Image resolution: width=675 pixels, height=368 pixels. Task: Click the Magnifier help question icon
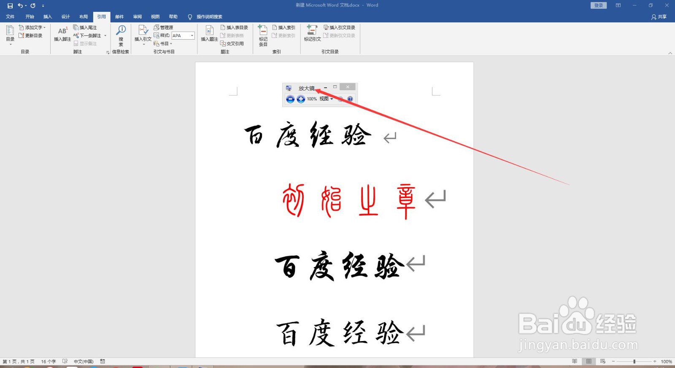coord(350,99)
